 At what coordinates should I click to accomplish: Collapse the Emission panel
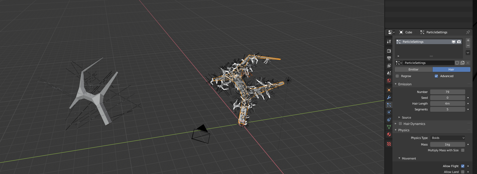click(396, 84)
